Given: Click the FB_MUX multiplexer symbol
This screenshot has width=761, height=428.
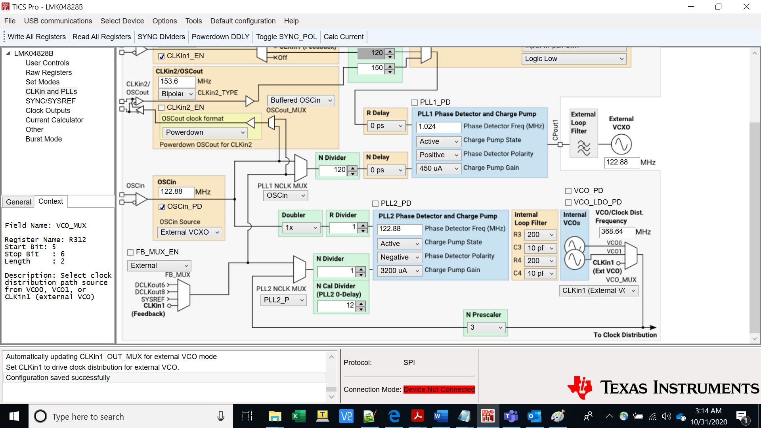Looking at the screenshot, I should [184, 296].
